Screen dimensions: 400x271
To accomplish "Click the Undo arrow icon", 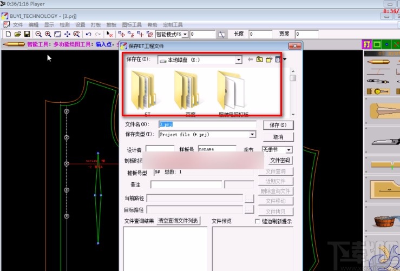I will pyautogui.click(x=89, y=34).
